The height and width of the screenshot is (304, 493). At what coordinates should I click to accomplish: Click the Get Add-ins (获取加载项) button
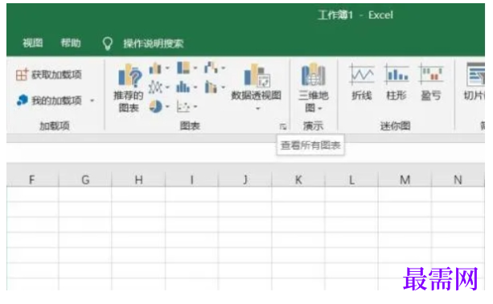pyautogui.click(x=49, y=75)
